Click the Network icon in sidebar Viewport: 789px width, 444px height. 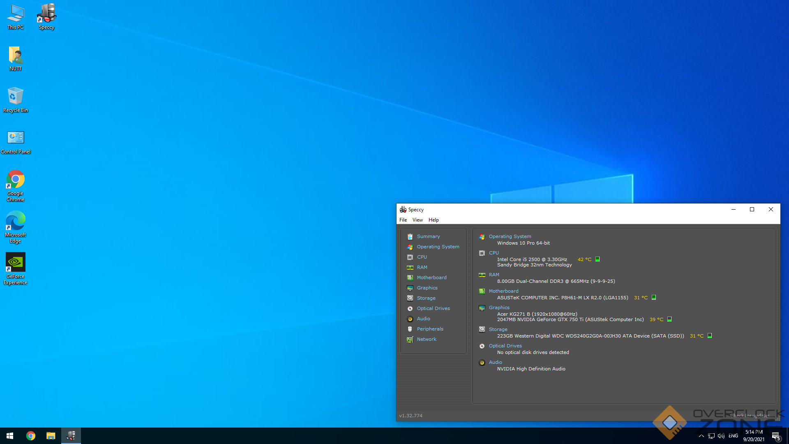click(410, 339)
